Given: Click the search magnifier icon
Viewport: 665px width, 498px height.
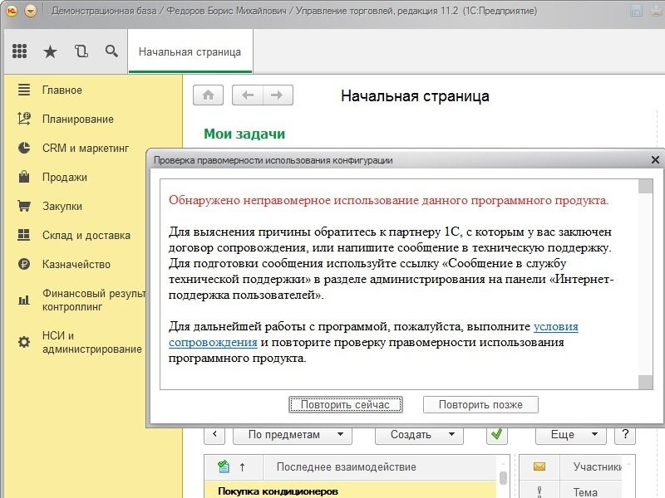Looking at the screenshot, I should [111, 51].
